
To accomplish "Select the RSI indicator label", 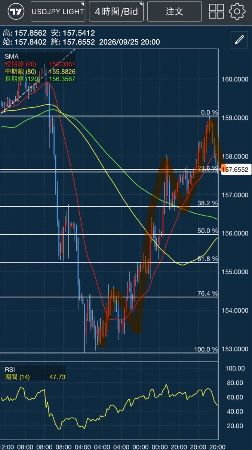I will coord(9,369).
